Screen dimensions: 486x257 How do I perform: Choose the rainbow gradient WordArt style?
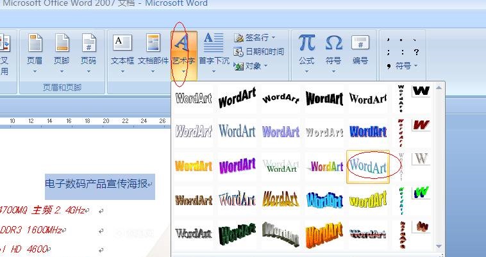325,167
